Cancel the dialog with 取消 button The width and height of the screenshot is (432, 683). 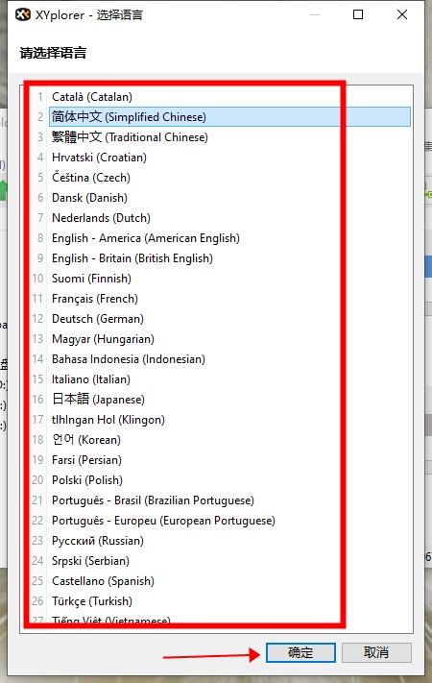(x=376, y=652)
